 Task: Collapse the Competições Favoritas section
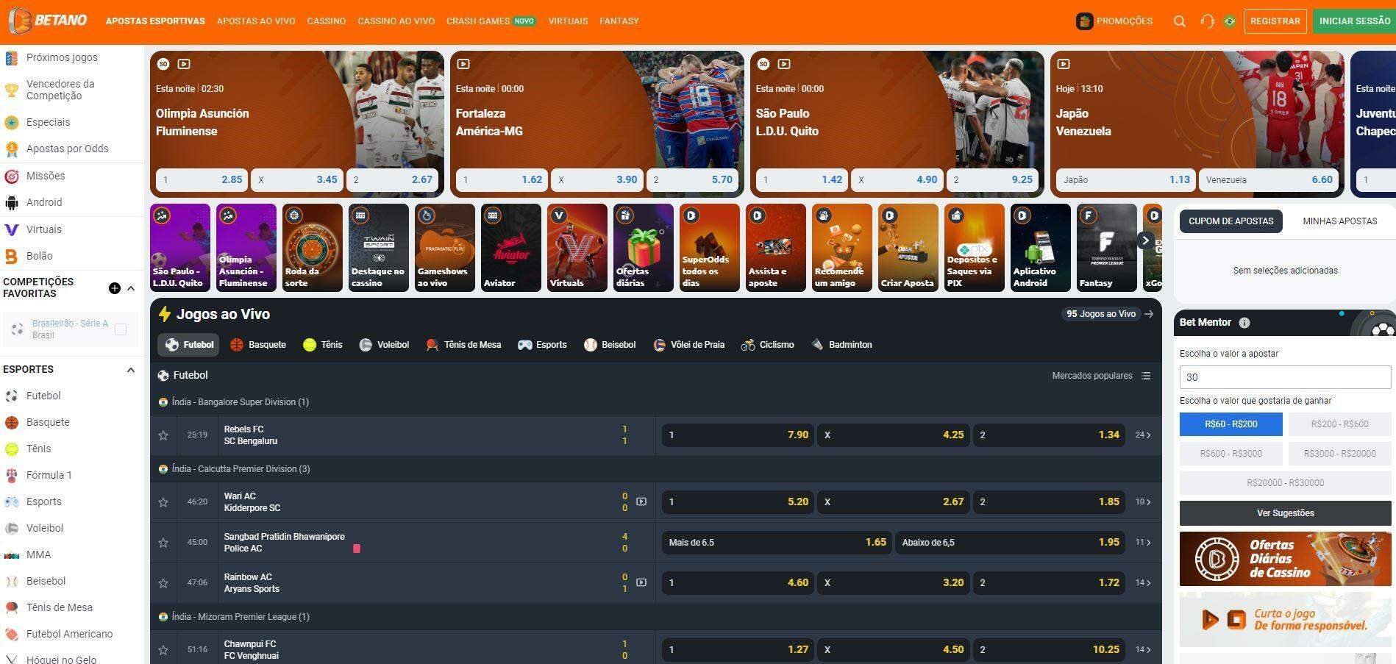(x=131, y=288)
